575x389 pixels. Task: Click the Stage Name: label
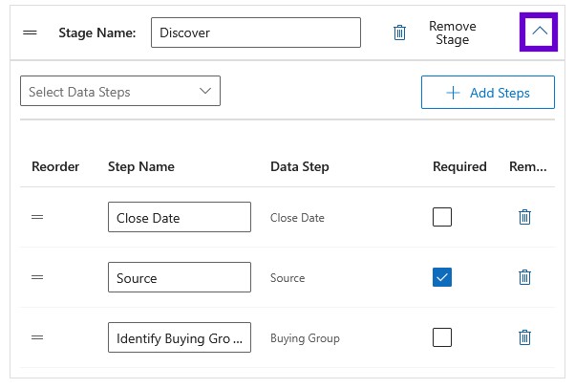97,33
